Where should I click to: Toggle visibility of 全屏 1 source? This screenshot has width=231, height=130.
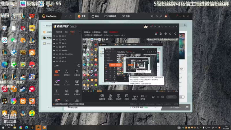click(54, 47)
